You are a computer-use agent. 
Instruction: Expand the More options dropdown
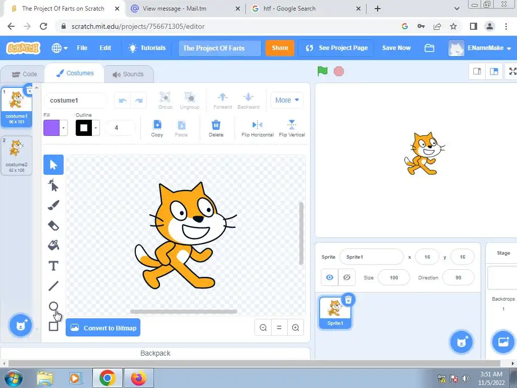click(287, 100)
